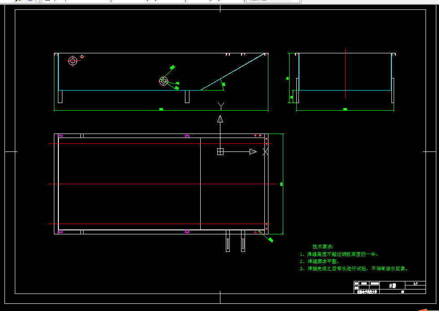Screen dimensions: 439x311
Task: Click the Y axis label of UCS icon
Action: (x=221, y=106)
